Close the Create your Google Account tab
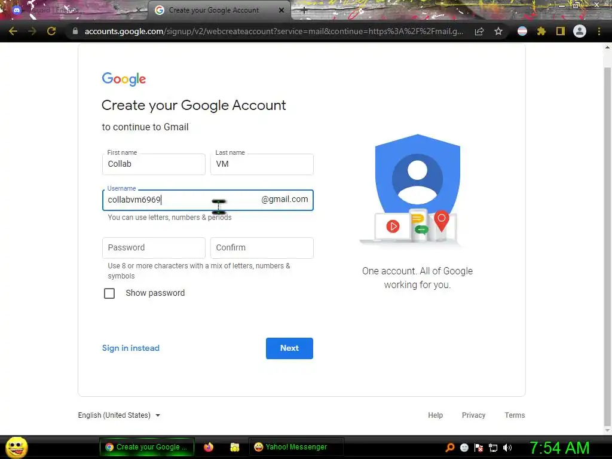The width and height of the screenshot is (612, 459). [281, 10]
